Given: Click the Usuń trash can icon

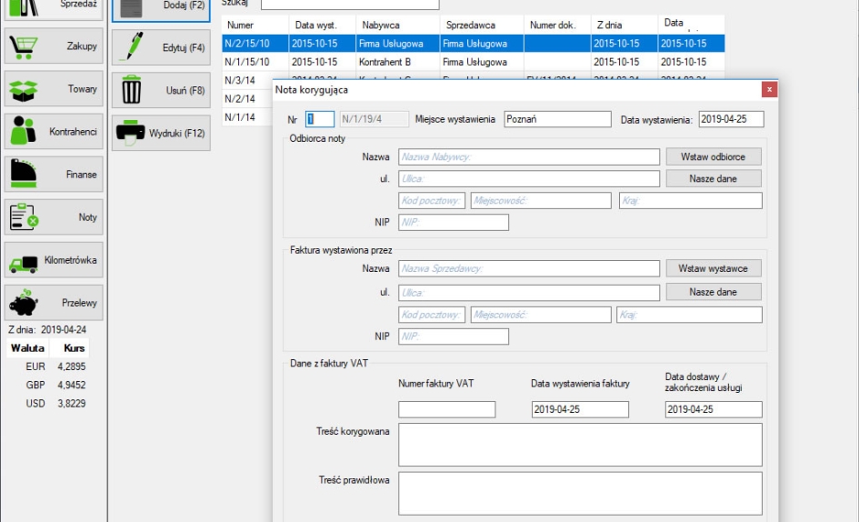Looking at the screenshot, I should coord(133,90).
